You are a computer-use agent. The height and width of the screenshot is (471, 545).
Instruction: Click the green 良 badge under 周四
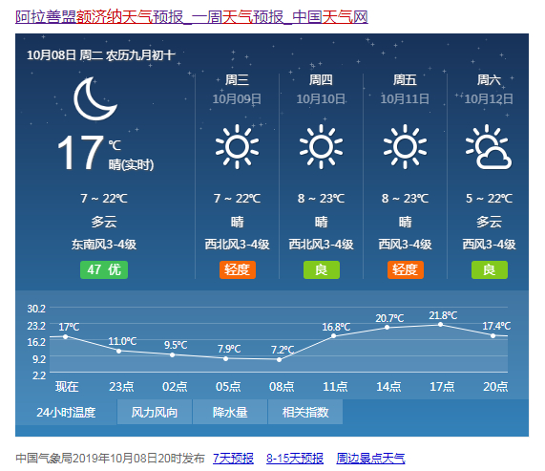(322, 269)
